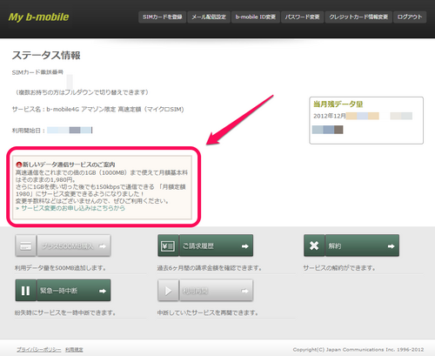435x356 pixels.
Task: Click the yen bill icon for ご請求履歴
Action: coord(168,246)
